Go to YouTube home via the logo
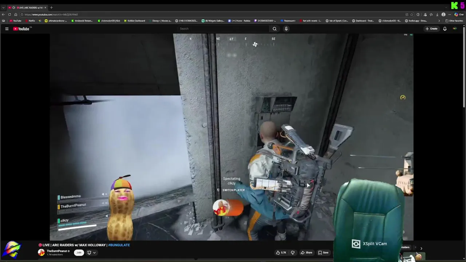 21,29
